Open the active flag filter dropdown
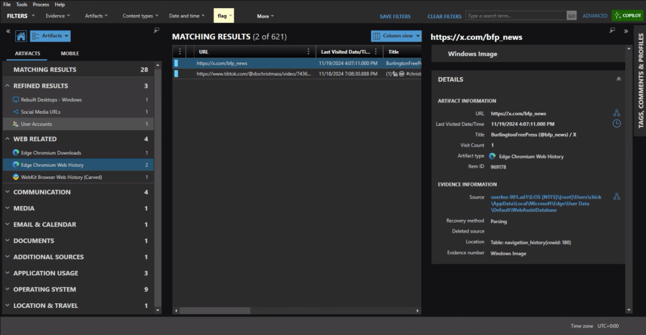Image resolution: width=646 pixels, height=335 pixels. 224,16
